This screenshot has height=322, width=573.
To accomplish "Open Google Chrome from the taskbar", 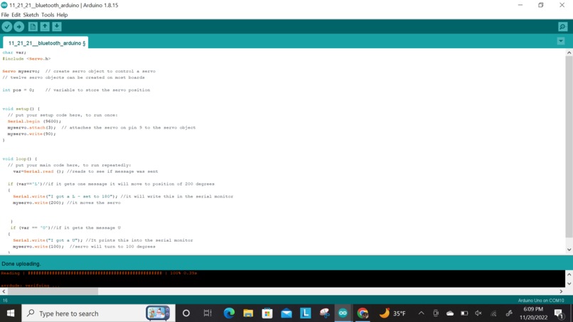I will [x=363, y=313].
